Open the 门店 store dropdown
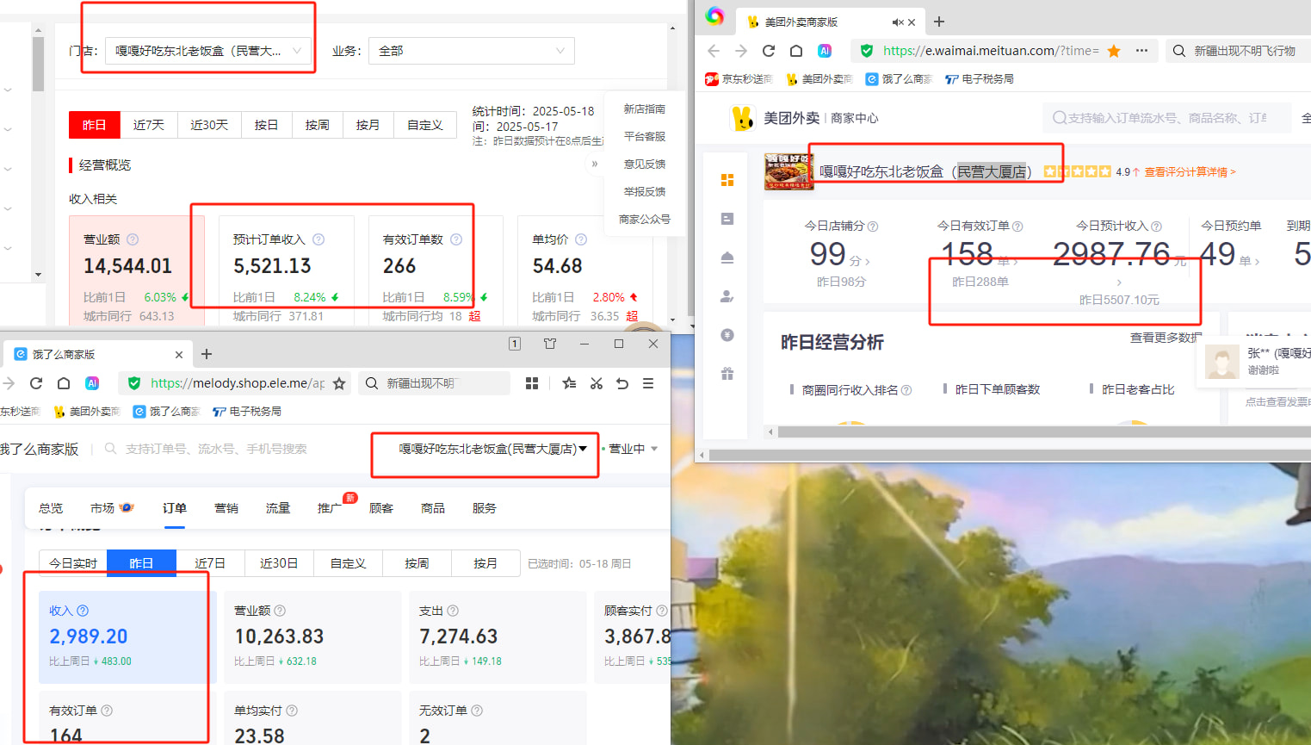1311x745 pixels. click(208, 51)
